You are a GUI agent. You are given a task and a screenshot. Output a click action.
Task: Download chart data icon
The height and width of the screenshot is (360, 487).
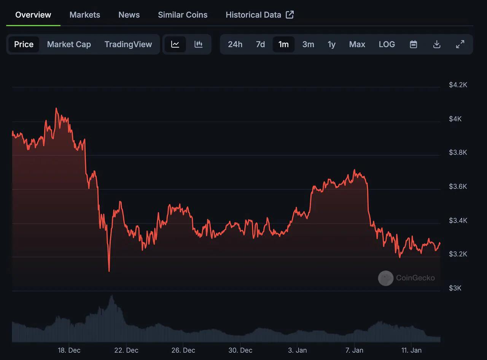(x=437, y=44)
